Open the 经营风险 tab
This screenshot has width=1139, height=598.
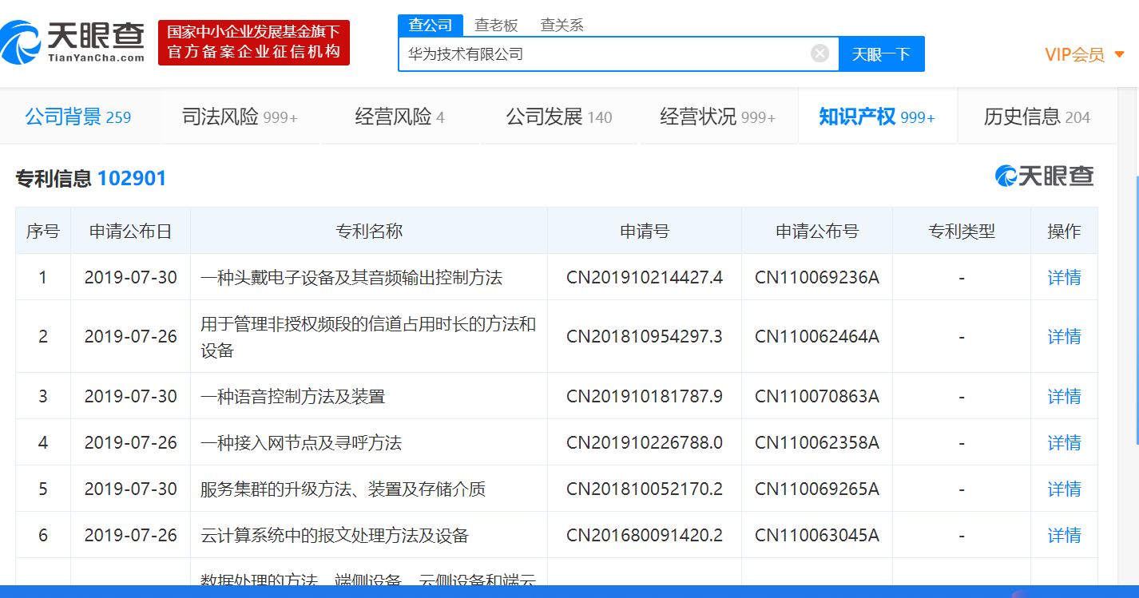399,117
